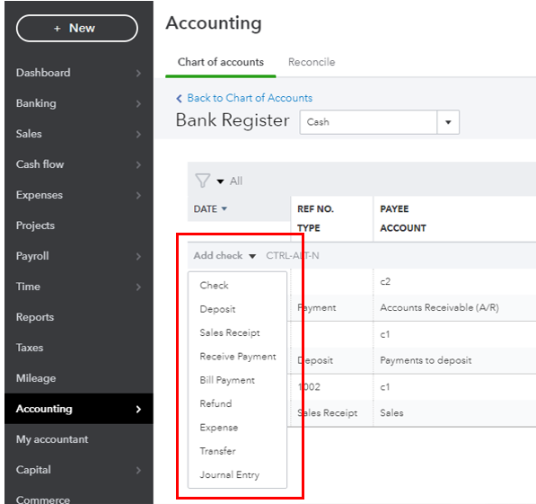This screenshot has height=504, width=536.
Task: Click the 1002 reference number cell
Action: pyautogui.click(x=309, y=387)
